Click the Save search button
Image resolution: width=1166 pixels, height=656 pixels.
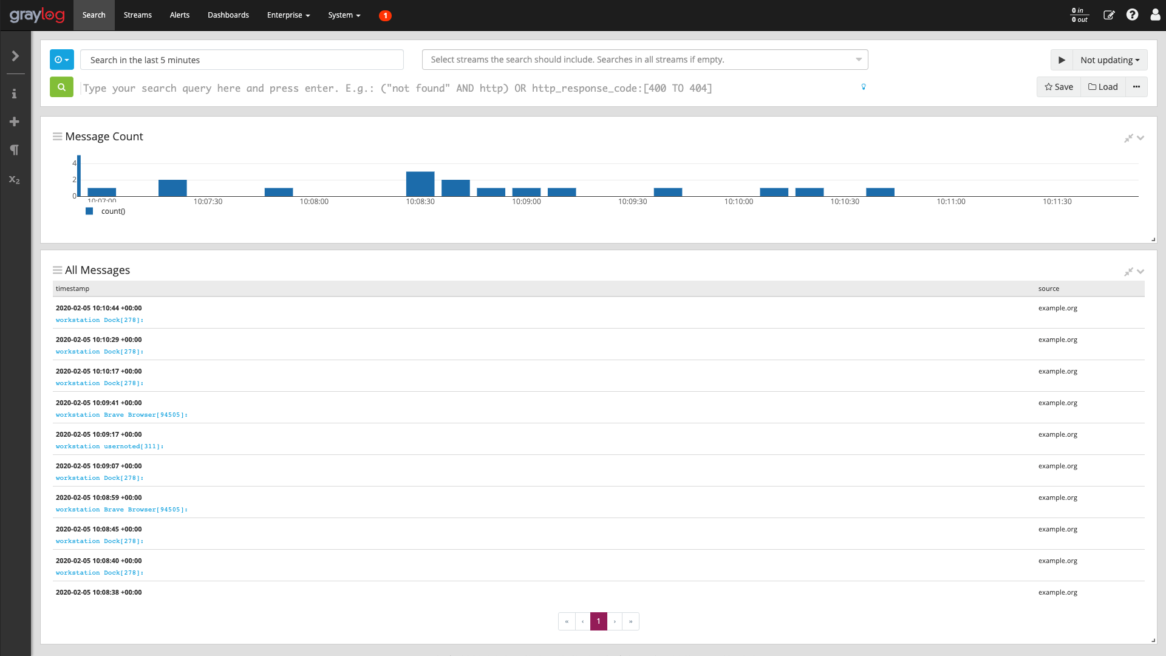coord(1059,87)
